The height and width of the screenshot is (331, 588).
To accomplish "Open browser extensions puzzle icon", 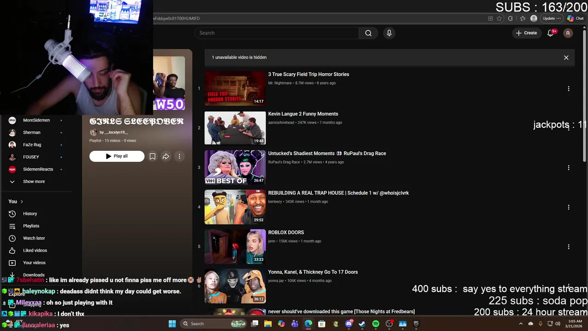I will tap(510, 18).
